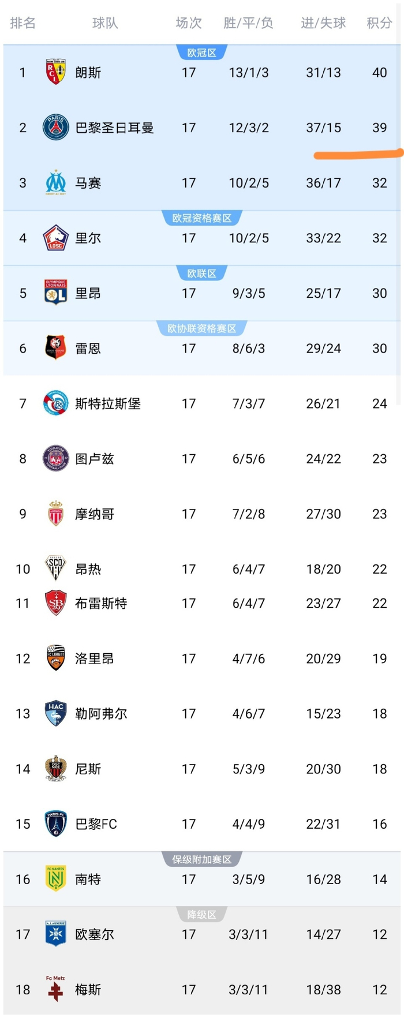This screenshot has width=404, height=1018.
Task: Open the 朗斯 team page
Action: coord(88,73)
